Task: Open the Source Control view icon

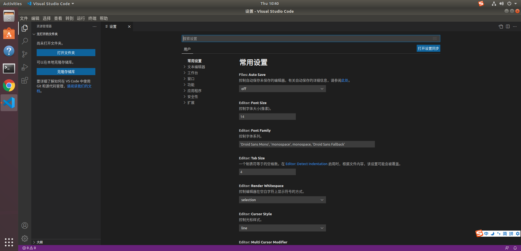Action: click(25, 54)
